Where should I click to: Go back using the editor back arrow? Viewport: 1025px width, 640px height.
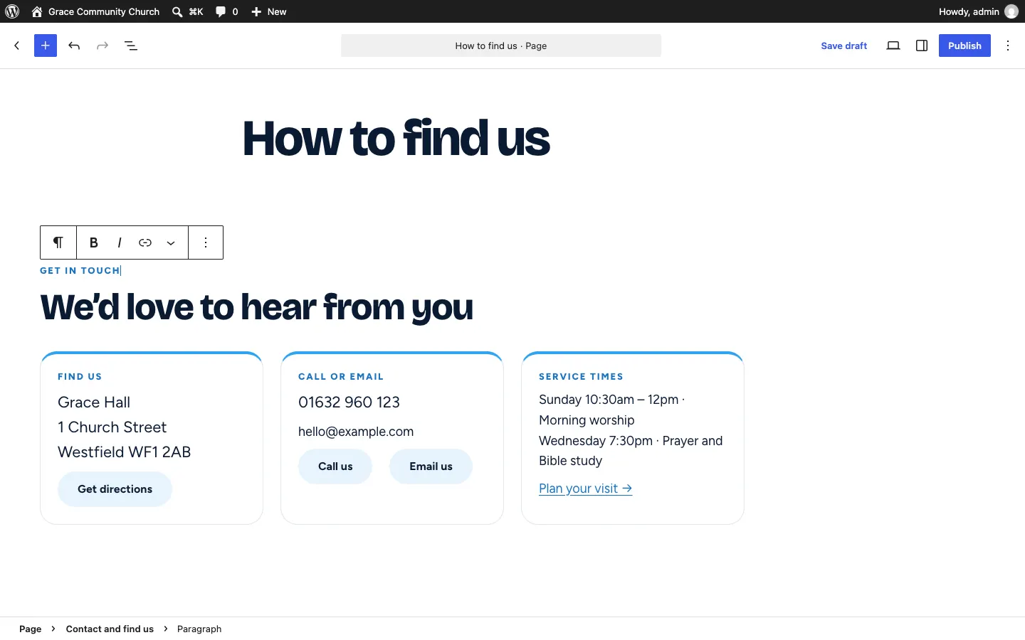[17, 46]
